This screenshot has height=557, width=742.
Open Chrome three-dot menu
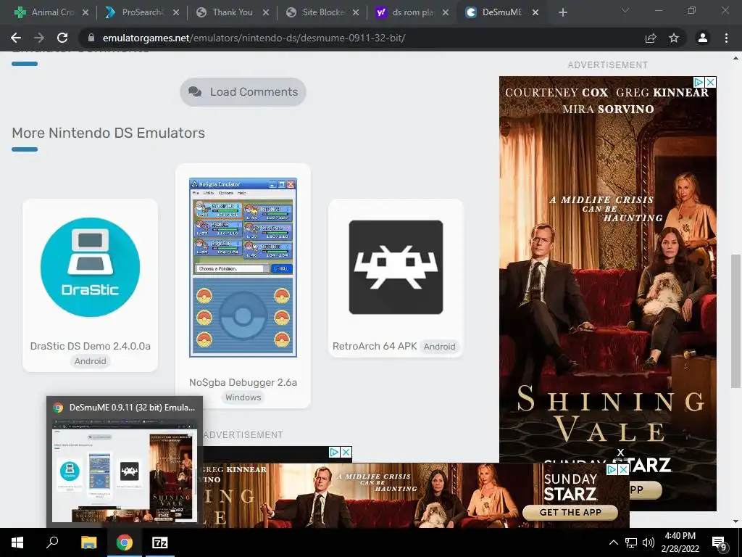[x=726, y=38]
